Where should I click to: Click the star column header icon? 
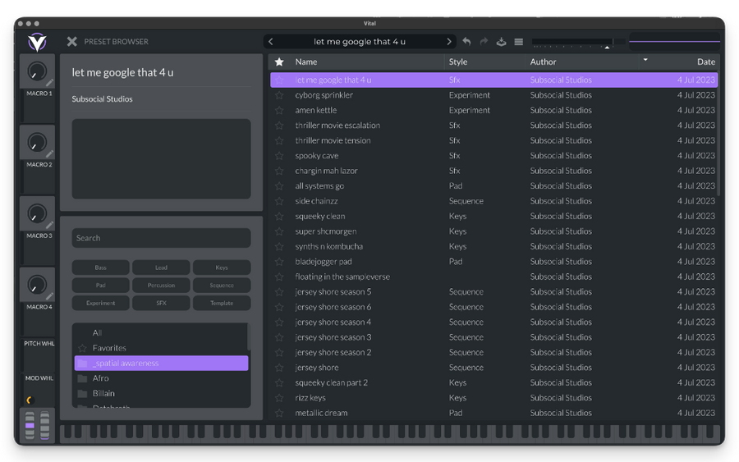coord(279,62)
